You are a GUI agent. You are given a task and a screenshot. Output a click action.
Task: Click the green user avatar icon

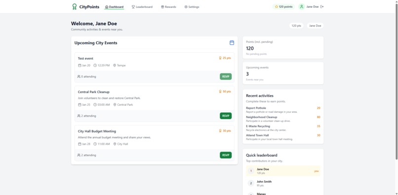302,7
